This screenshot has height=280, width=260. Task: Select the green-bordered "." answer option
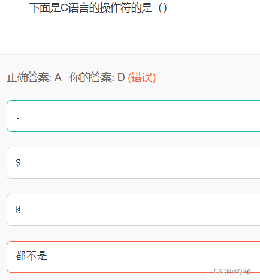134,116
